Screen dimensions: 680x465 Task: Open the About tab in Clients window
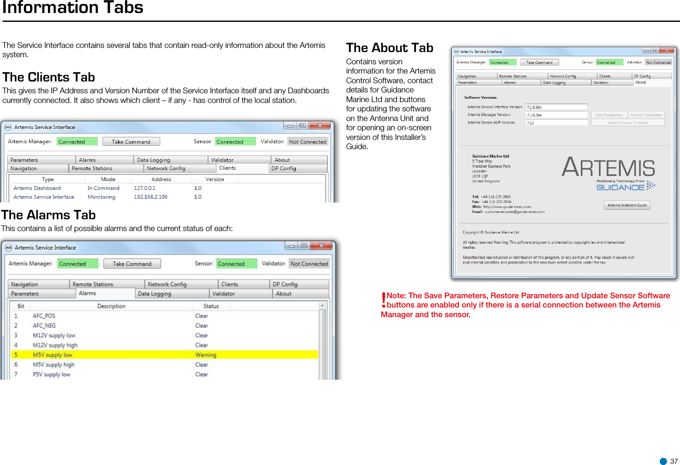pos(299,160)
